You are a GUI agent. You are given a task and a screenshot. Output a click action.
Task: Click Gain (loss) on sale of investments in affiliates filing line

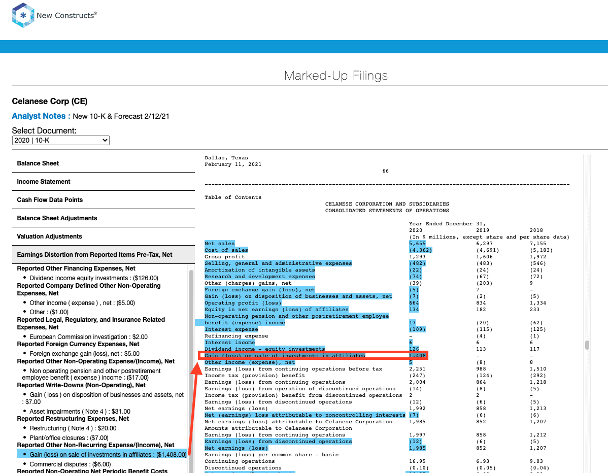coord(285,356)
